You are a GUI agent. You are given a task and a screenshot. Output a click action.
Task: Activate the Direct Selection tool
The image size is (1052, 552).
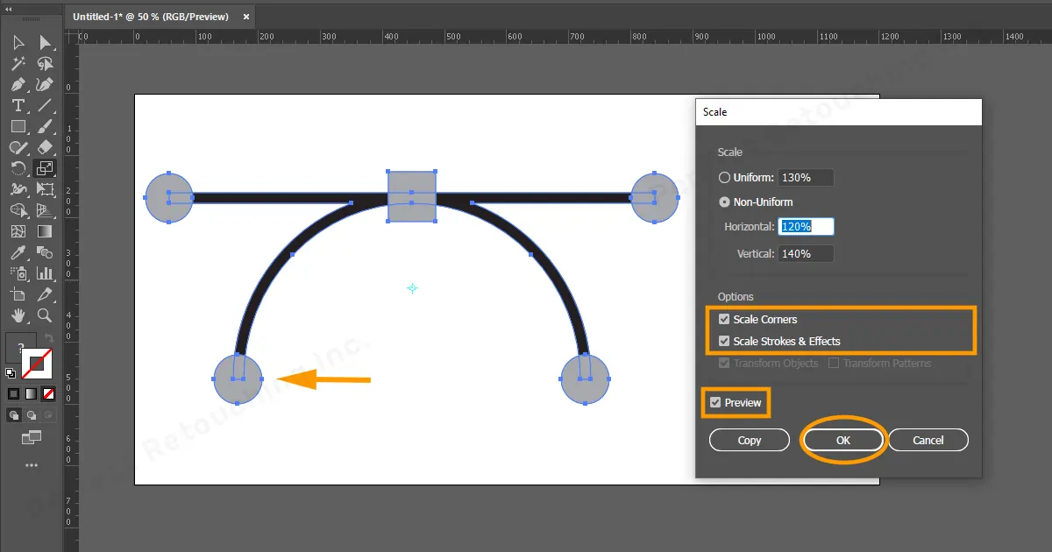(45, 43)
